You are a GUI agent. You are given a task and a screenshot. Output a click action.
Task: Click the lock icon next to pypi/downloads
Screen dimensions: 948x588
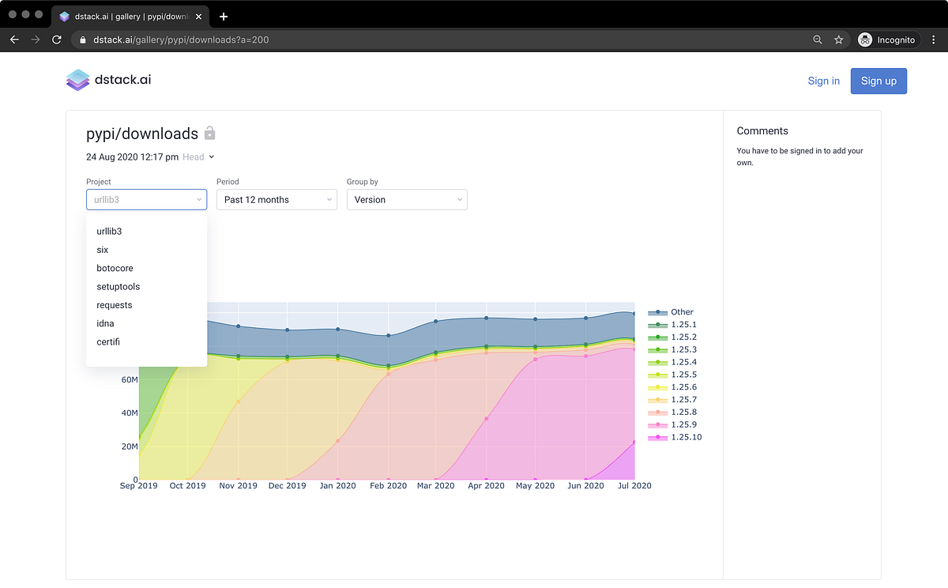[209, 133]
